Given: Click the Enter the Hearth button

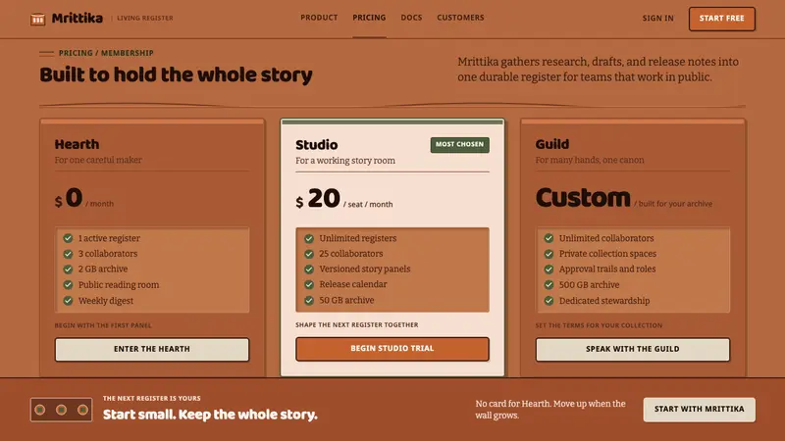Looking at the screenshot, I should pos(152,349).
